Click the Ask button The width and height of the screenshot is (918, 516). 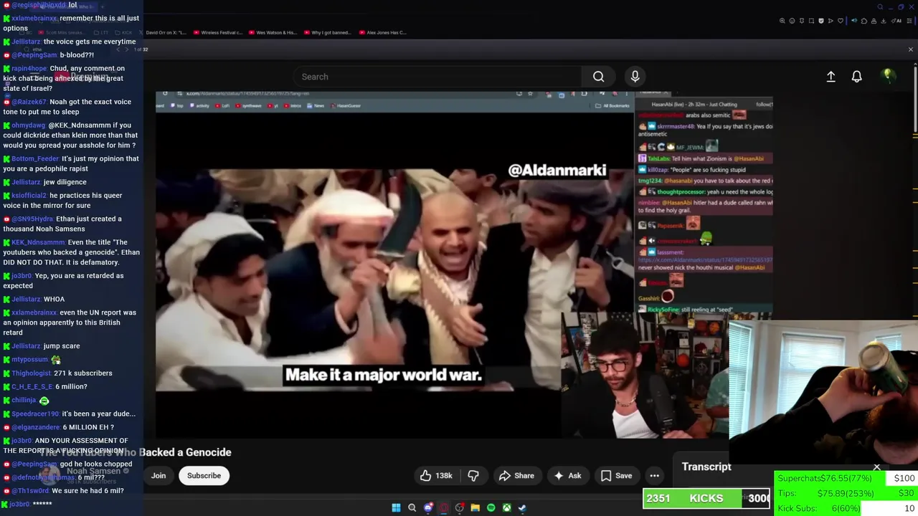coord(567,476)
